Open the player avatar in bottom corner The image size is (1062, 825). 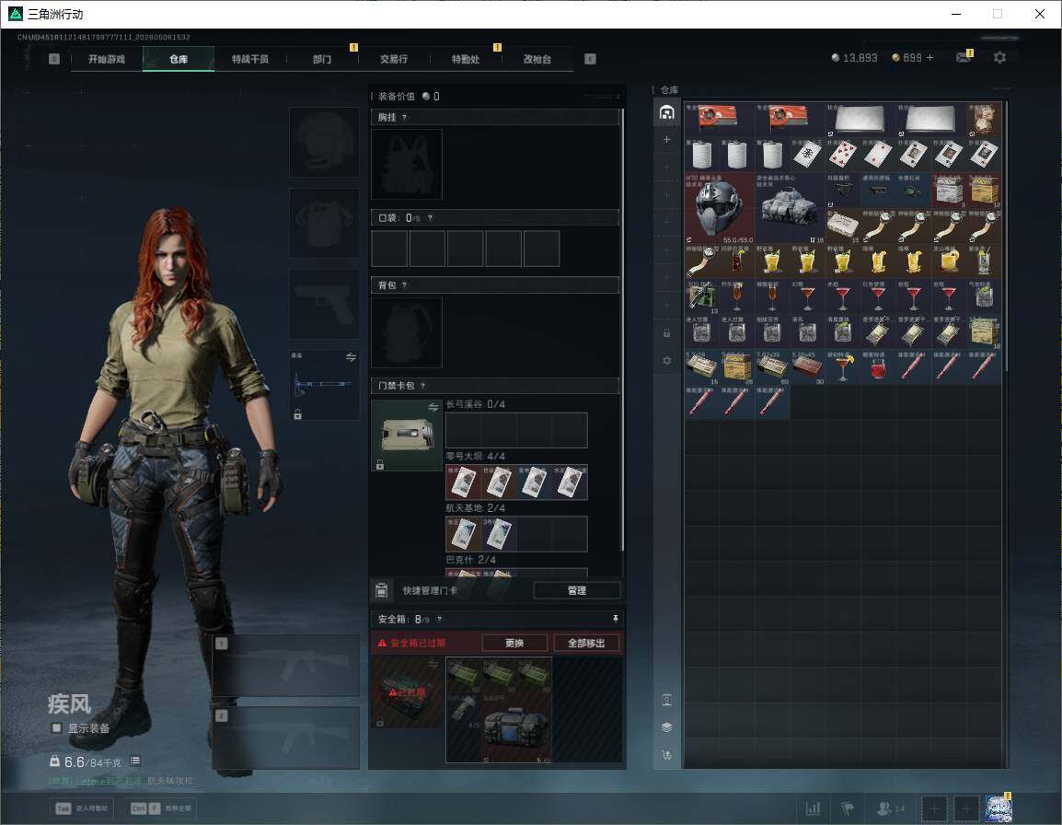[999, 808]
